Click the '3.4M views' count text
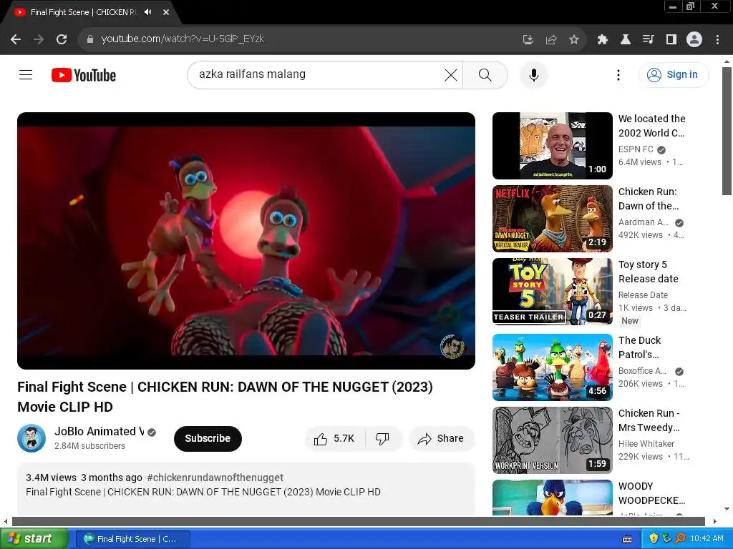Image resolution: width=733 pixels, height=549 pixels. 51,478
